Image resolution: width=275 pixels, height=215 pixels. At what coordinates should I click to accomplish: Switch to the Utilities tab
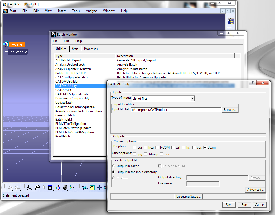[61, 49]
